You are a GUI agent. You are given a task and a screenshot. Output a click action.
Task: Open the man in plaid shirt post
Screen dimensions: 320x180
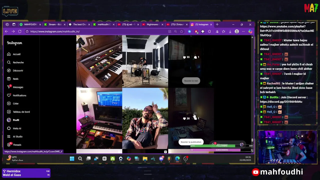click(145, 118)
